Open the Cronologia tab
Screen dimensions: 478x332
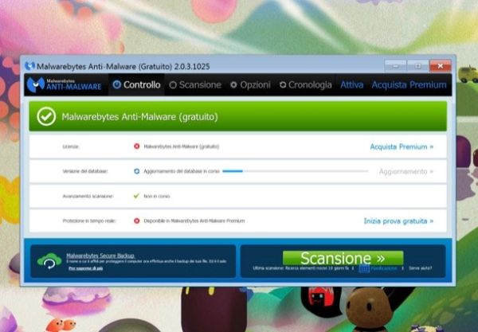pos(306,84)
